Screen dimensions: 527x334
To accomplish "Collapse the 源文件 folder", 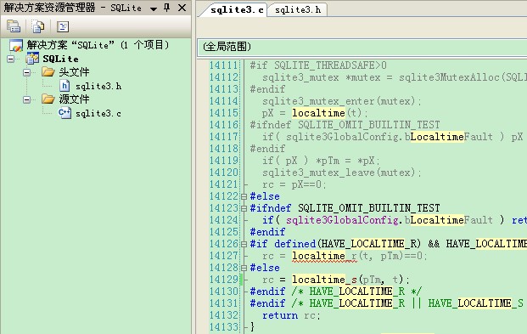I will [x=26, y=99].
